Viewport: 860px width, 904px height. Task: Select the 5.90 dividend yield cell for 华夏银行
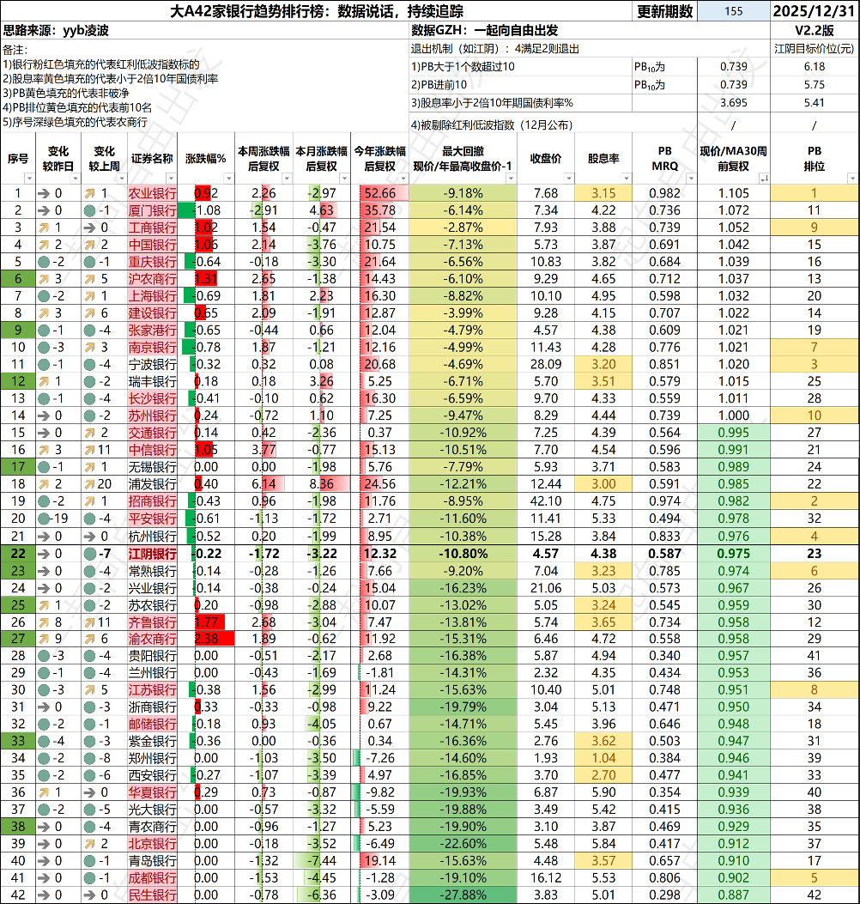click(x=603, y=792)
